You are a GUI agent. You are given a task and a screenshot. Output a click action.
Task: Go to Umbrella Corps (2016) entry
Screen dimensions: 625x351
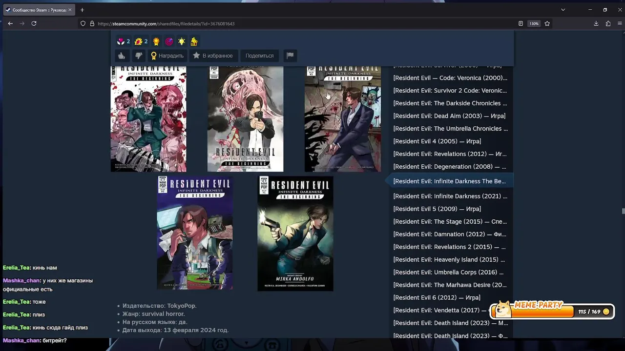pyautogui.click(x=448, y=272)
